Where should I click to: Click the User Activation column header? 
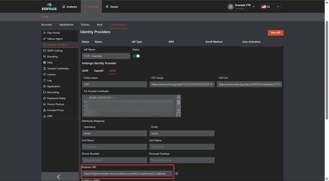(252, 42)
